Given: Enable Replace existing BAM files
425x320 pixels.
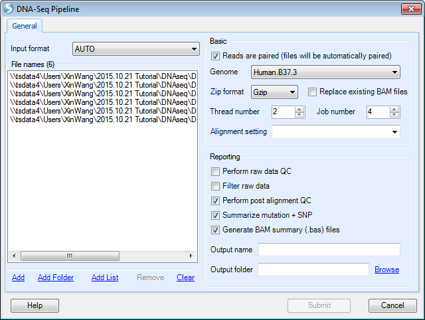Looking at the screenshot, I should pyautogui.click(x=312, y=92).
